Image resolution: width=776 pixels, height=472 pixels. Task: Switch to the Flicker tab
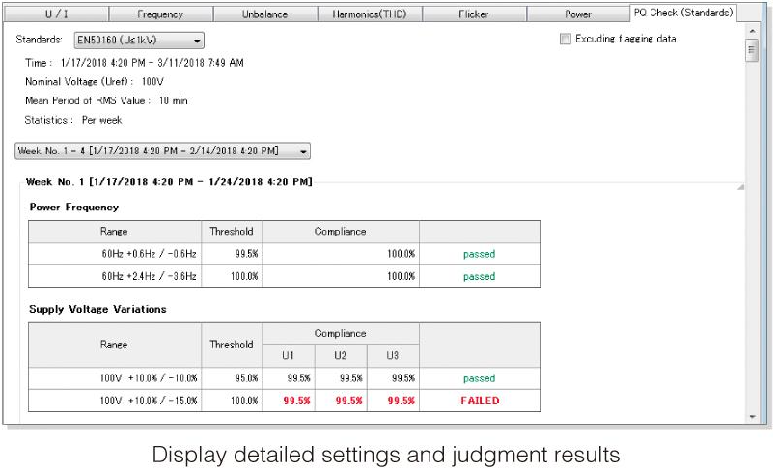click(474, 14)
